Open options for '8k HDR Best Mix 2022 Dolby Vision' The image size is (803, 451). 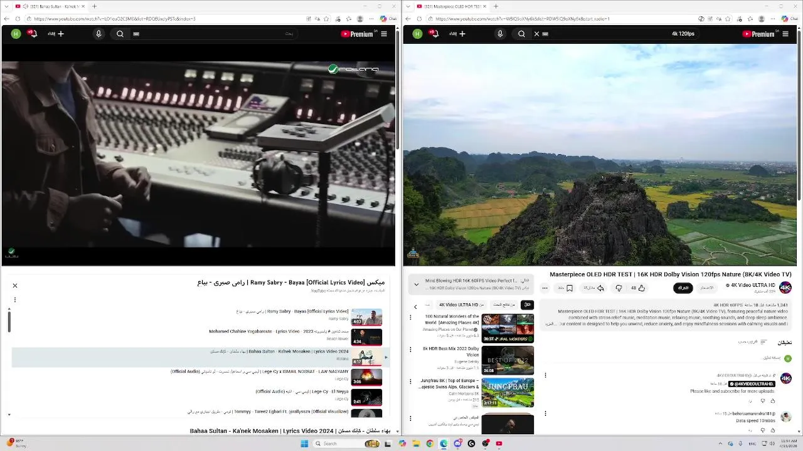(411, 349)
